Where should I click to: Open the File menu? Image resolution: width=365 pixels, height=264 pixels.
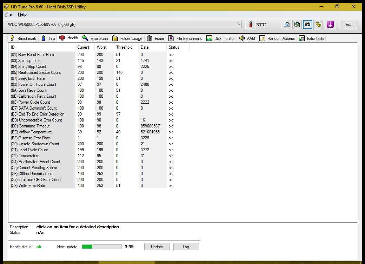click(x=8, y=14)
